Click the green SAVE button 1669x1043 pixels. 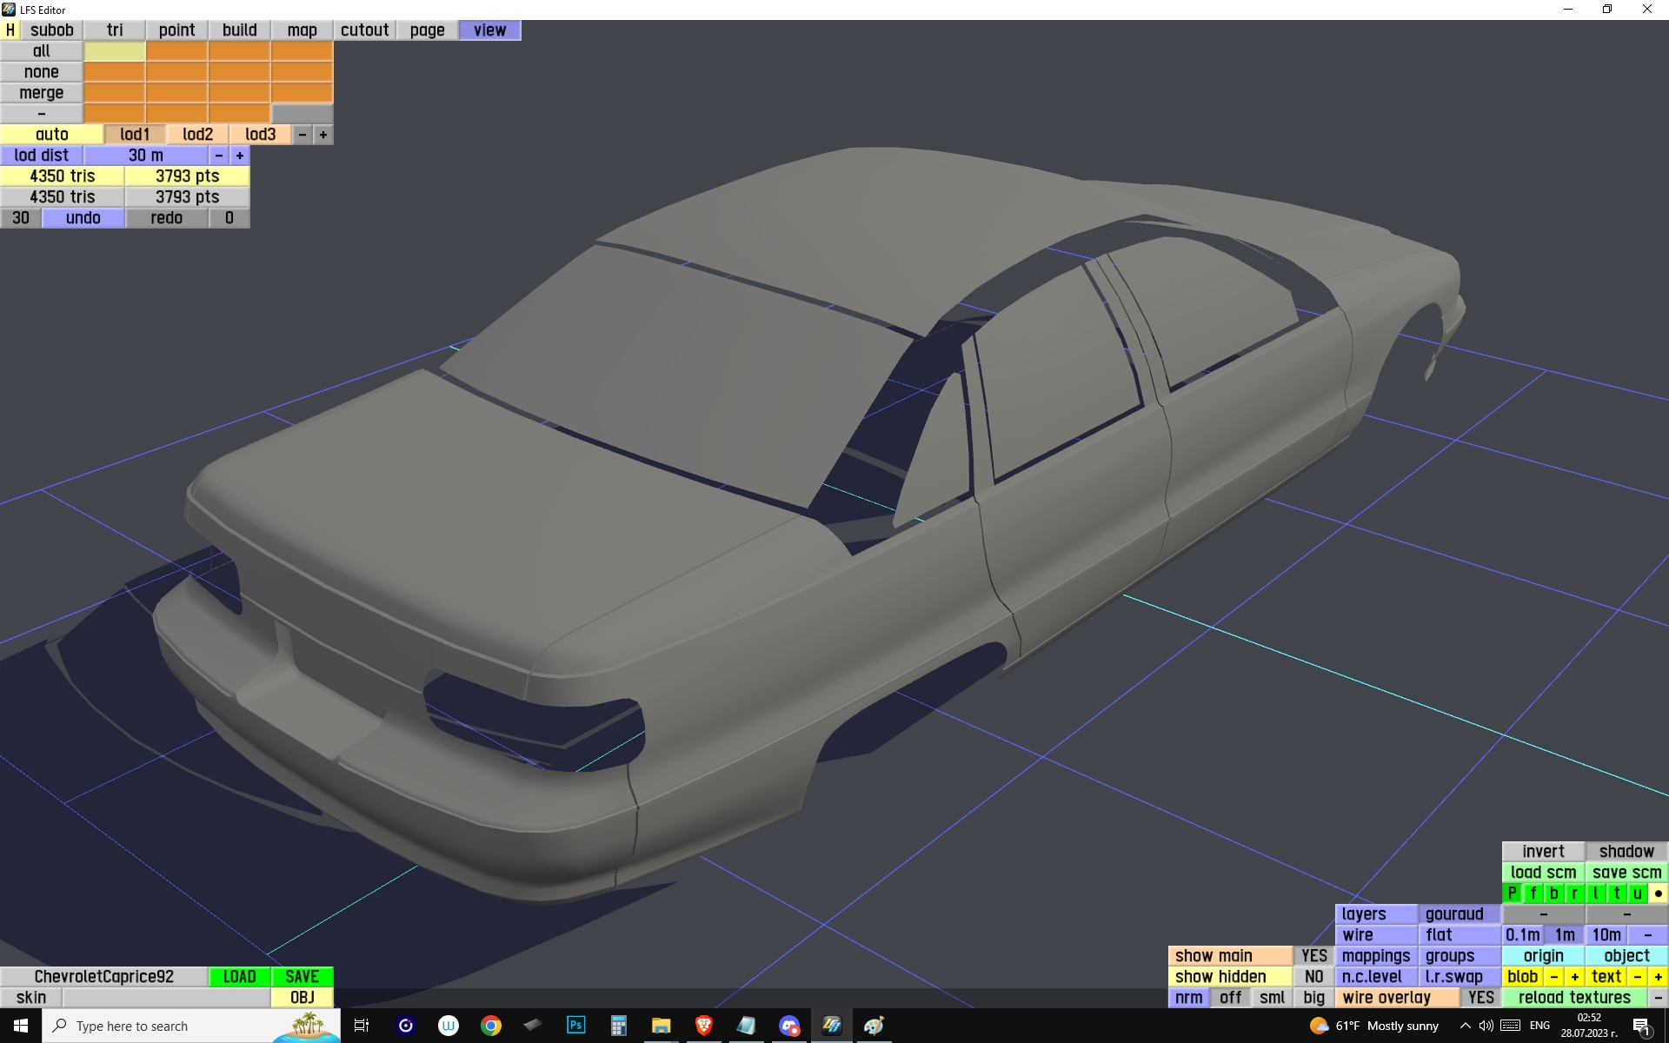[302, 976]
